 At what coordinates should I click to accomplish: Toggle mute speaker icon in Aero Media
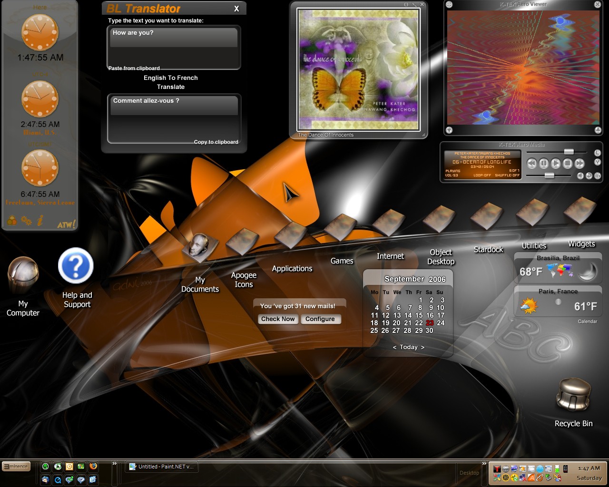580,176
